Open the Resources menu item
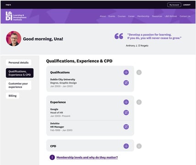The height and width of the screenshot is (165, 196). coord(157,16)
